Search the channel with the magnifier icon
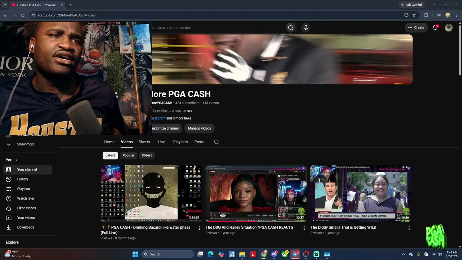Image resolution: width=462 pixels, height=260 pixels. coord(217,142)
